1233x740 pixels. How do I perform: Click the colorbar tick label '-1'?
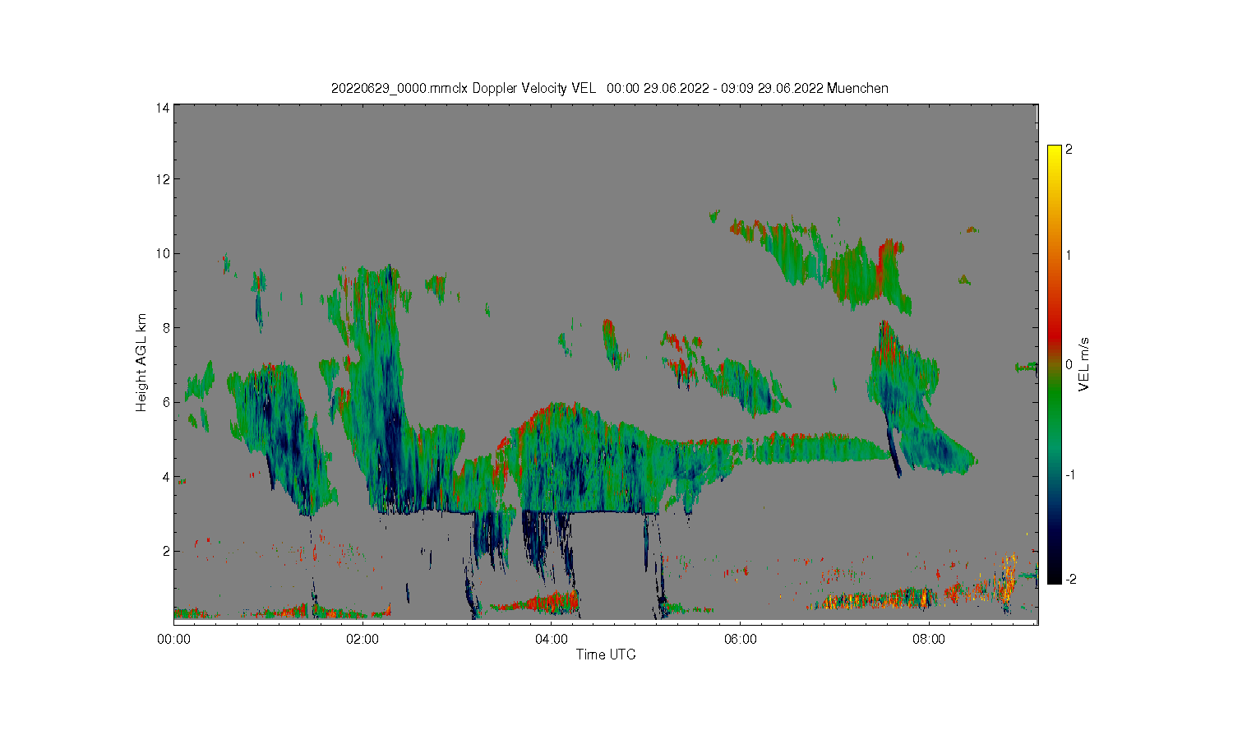coord(1070,475)
